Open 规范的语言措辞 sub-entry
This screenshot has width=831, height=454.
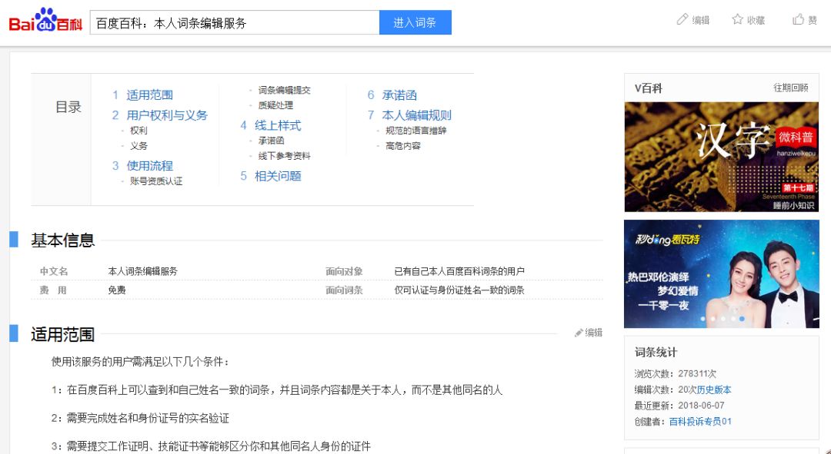coord(416,131)
